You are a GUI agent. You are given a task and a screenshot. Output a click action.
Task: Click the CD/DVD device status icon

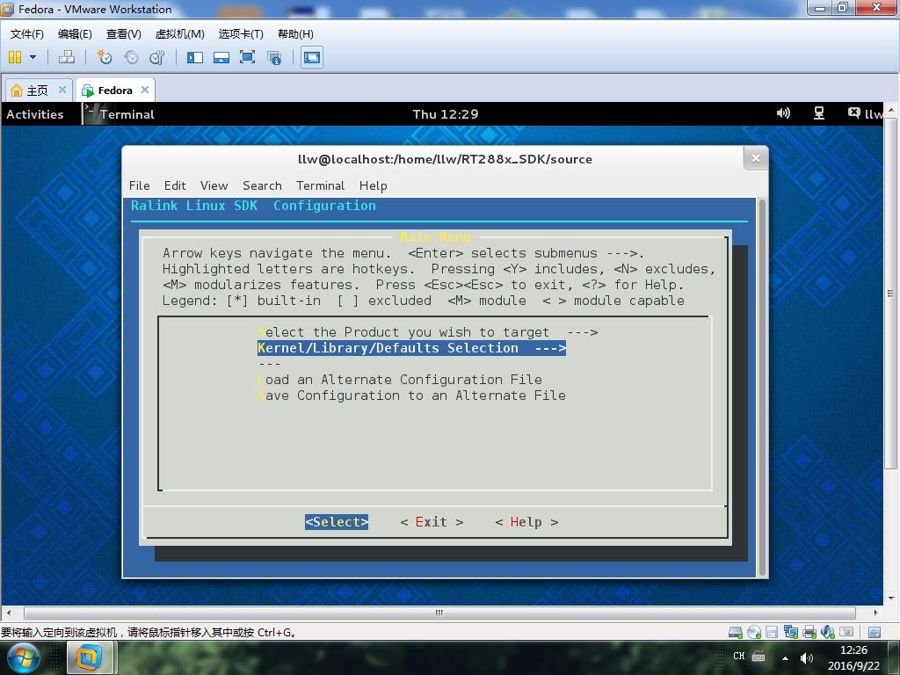click(x=753, y=633)
